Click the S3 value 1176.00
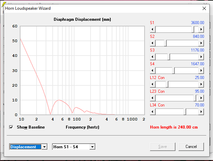Screen dimensions: 213x161 [x=198, y=50]
